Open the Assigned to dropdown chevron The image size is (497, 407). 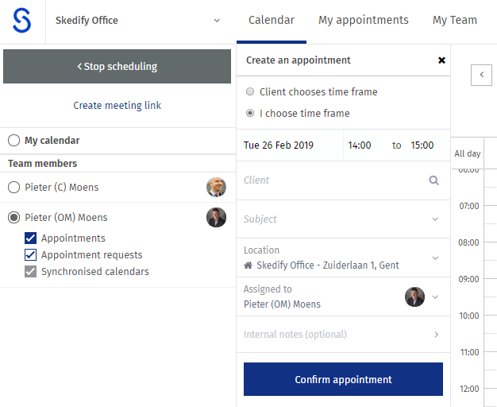[435, 297]
